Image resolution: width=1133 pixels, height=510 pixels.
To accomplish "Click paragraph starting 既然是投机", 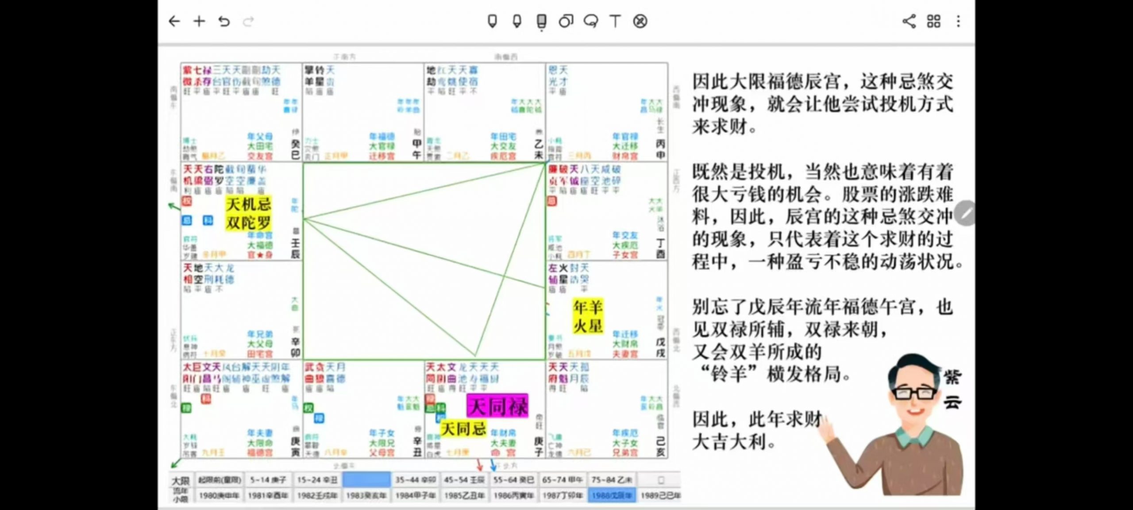I will point(828,217).
